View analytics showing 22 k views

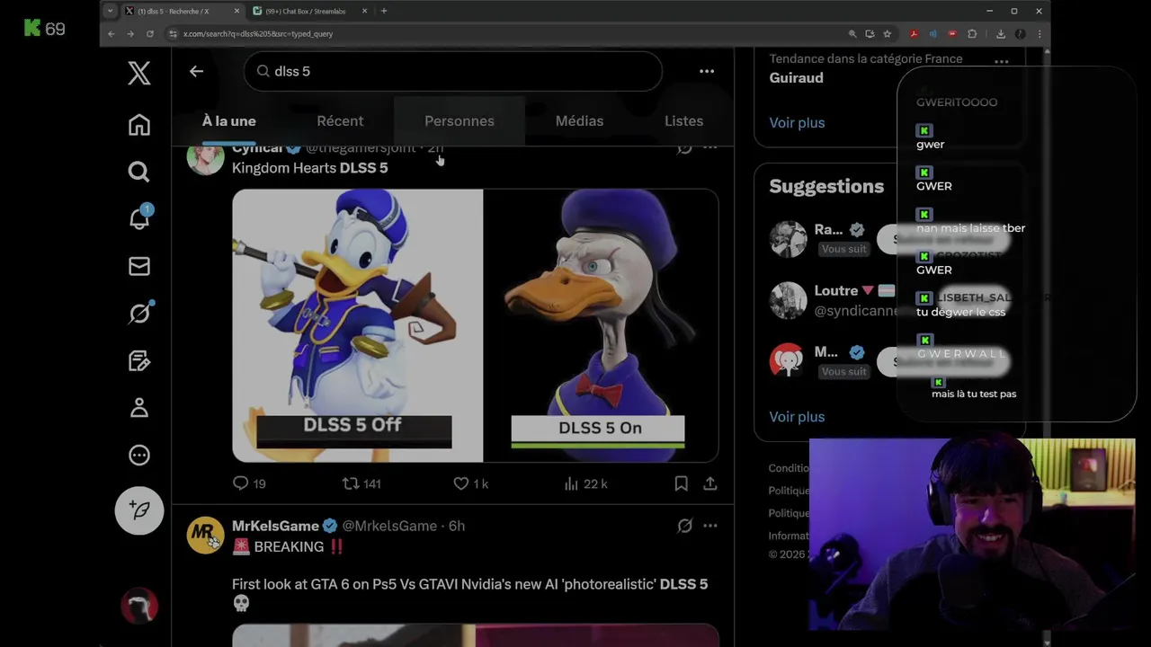pos(585,483)
